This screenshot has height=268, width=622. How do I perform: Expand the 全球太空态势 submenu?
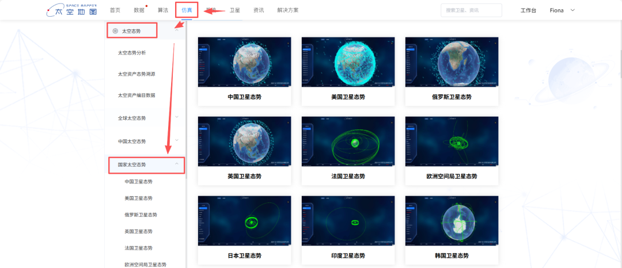click(x=177, y=117)
